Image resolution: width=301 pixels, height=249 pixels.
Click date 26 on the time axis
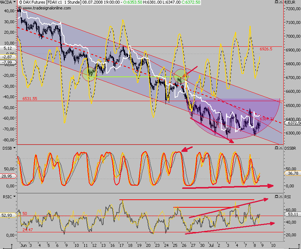click(184, 245)
